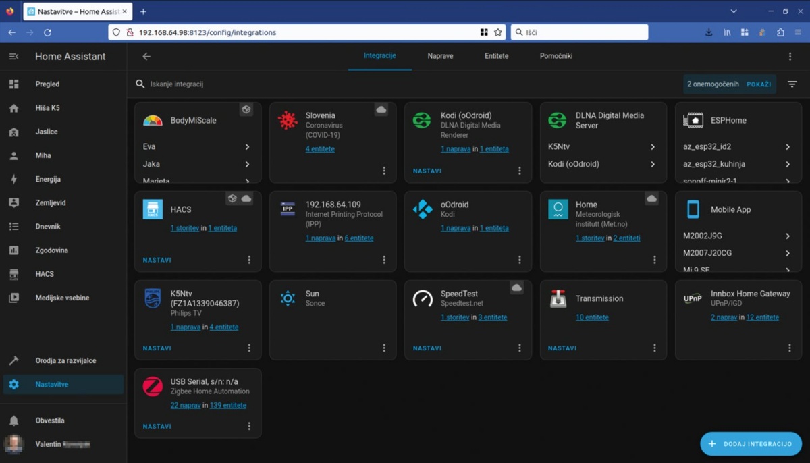Open HACS from the sidebar
The image size is (810, 463).
[x=63, y=274]
